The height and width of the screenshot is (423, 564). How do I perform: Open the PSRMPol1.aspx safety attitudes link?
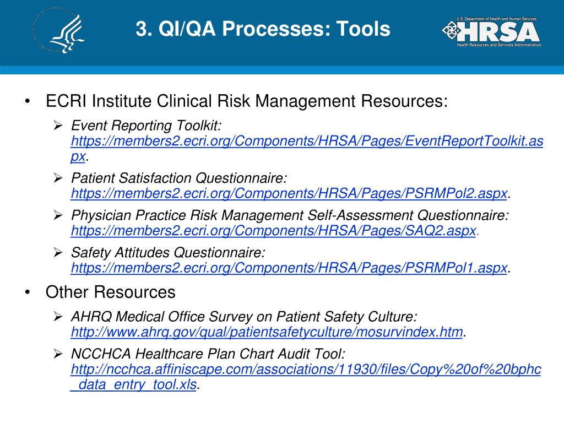[289, 268]
